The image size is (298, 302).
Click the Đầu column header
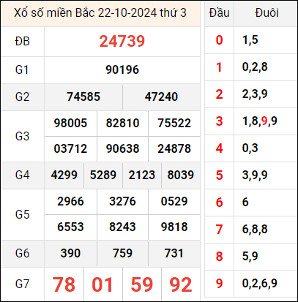[219, 13]
